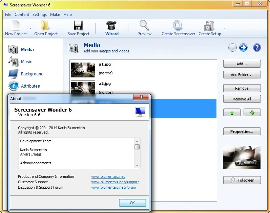Click the Open Project folder icon
This screenshot has height=213, width=270.
[45, 25]
